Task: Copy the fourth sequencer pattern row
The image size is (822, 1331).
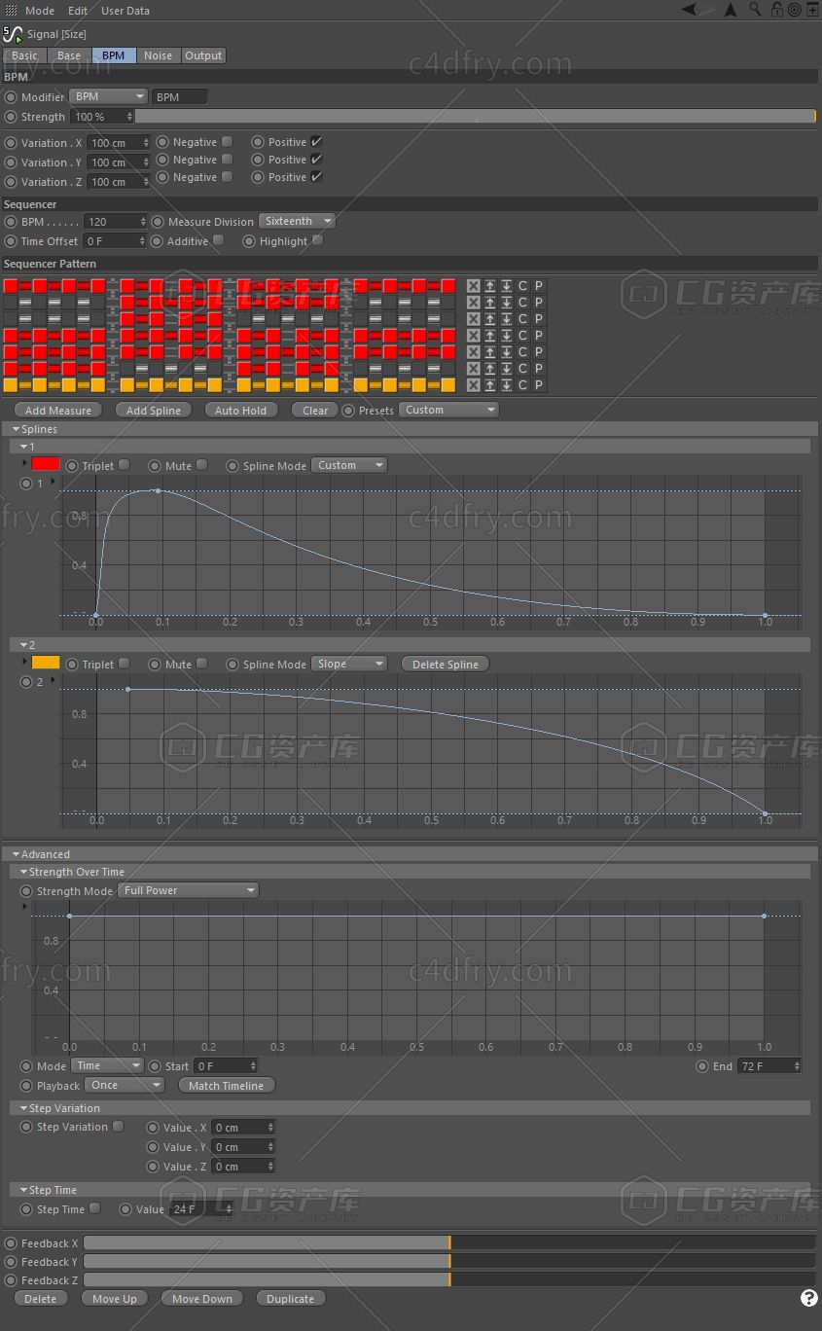Action: [x=522, y=336]
